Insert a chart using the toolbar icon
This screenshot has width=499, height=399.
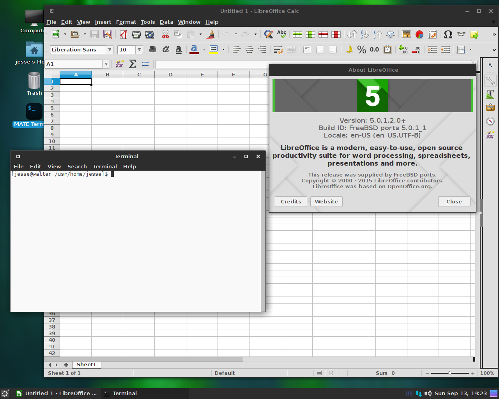tap(419, 35)
